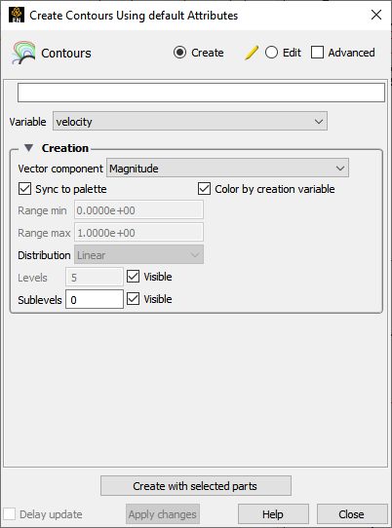Toggle the Delay update checkbox
The image size is (392, 528).
[10, 514]
